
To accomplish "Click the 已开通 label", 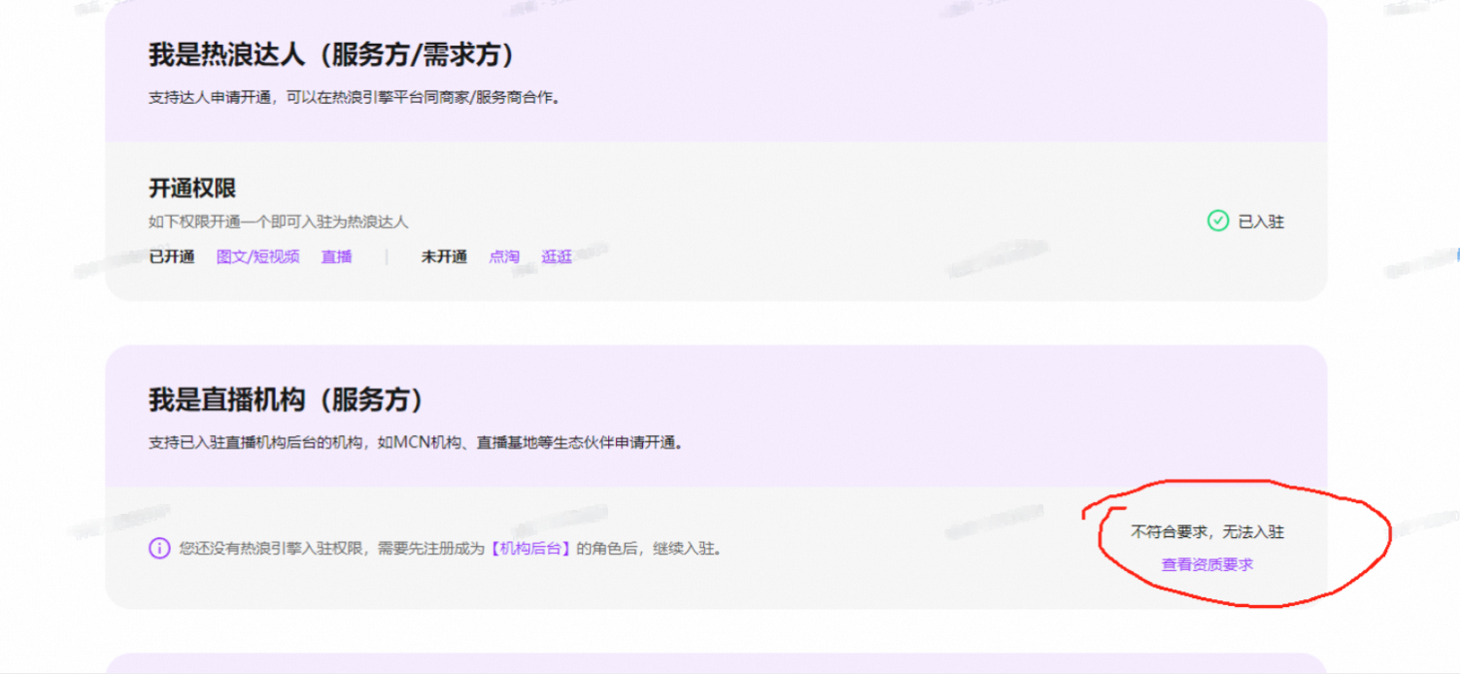I will click(171, 256).
